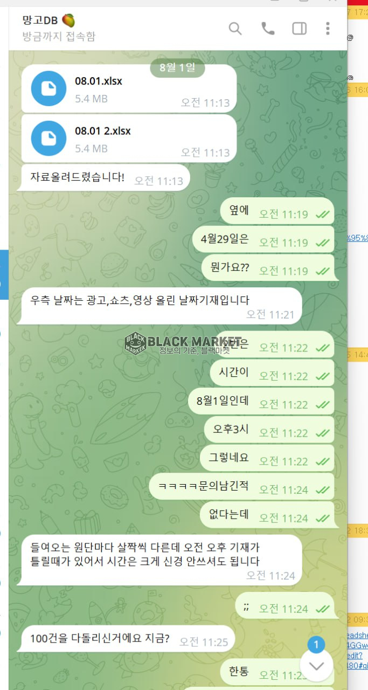Screen dimensions: 368x690
Task: Download the 08.01.xlsx file icon
Action: 48,88
